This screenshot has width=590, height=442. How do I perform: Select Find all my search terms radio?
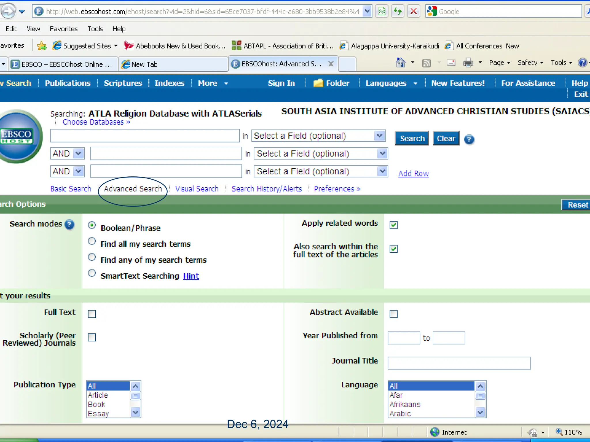click(92, 241)
